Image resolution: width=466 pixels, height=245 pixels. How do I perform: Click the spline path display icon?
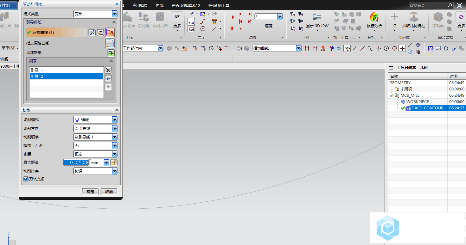(203, 21)
